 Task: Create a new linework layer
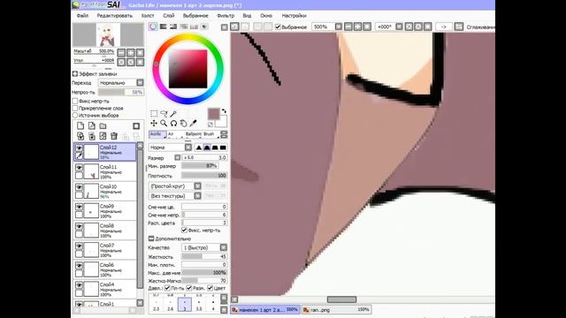[92, 125]
